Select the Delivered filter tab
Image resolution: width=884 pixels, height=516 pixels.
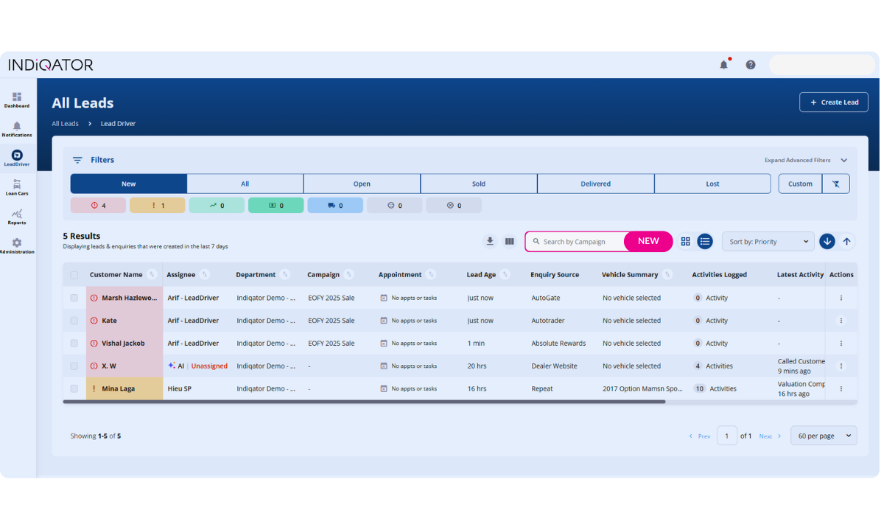point(595,184)
